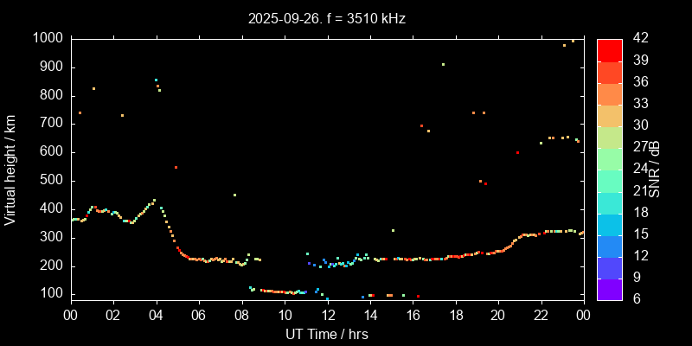This screenshot has width=692, height=346.
Task: Select the 22 tick label on time axis
Action: click(541, 315)
